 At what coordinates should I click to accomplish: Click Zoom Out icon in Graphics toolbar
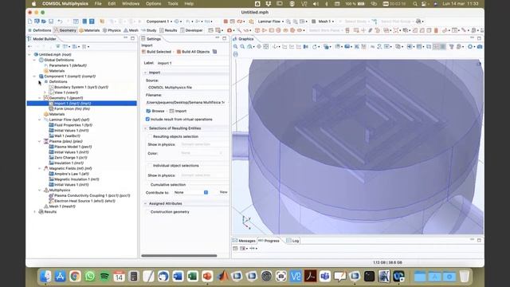coord(242,47)
